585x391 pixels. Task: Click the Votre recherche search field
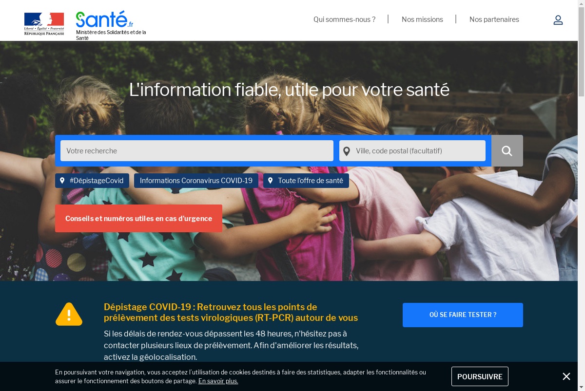pos(197,151)
